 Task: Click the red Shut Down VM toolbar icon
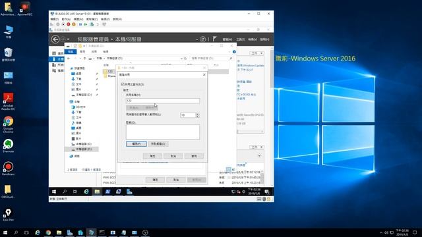coord(69,24)
